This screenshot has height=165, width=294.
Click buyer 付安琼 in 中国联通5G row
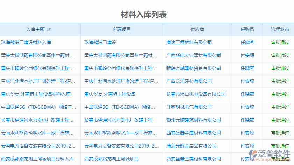point(248,107)
